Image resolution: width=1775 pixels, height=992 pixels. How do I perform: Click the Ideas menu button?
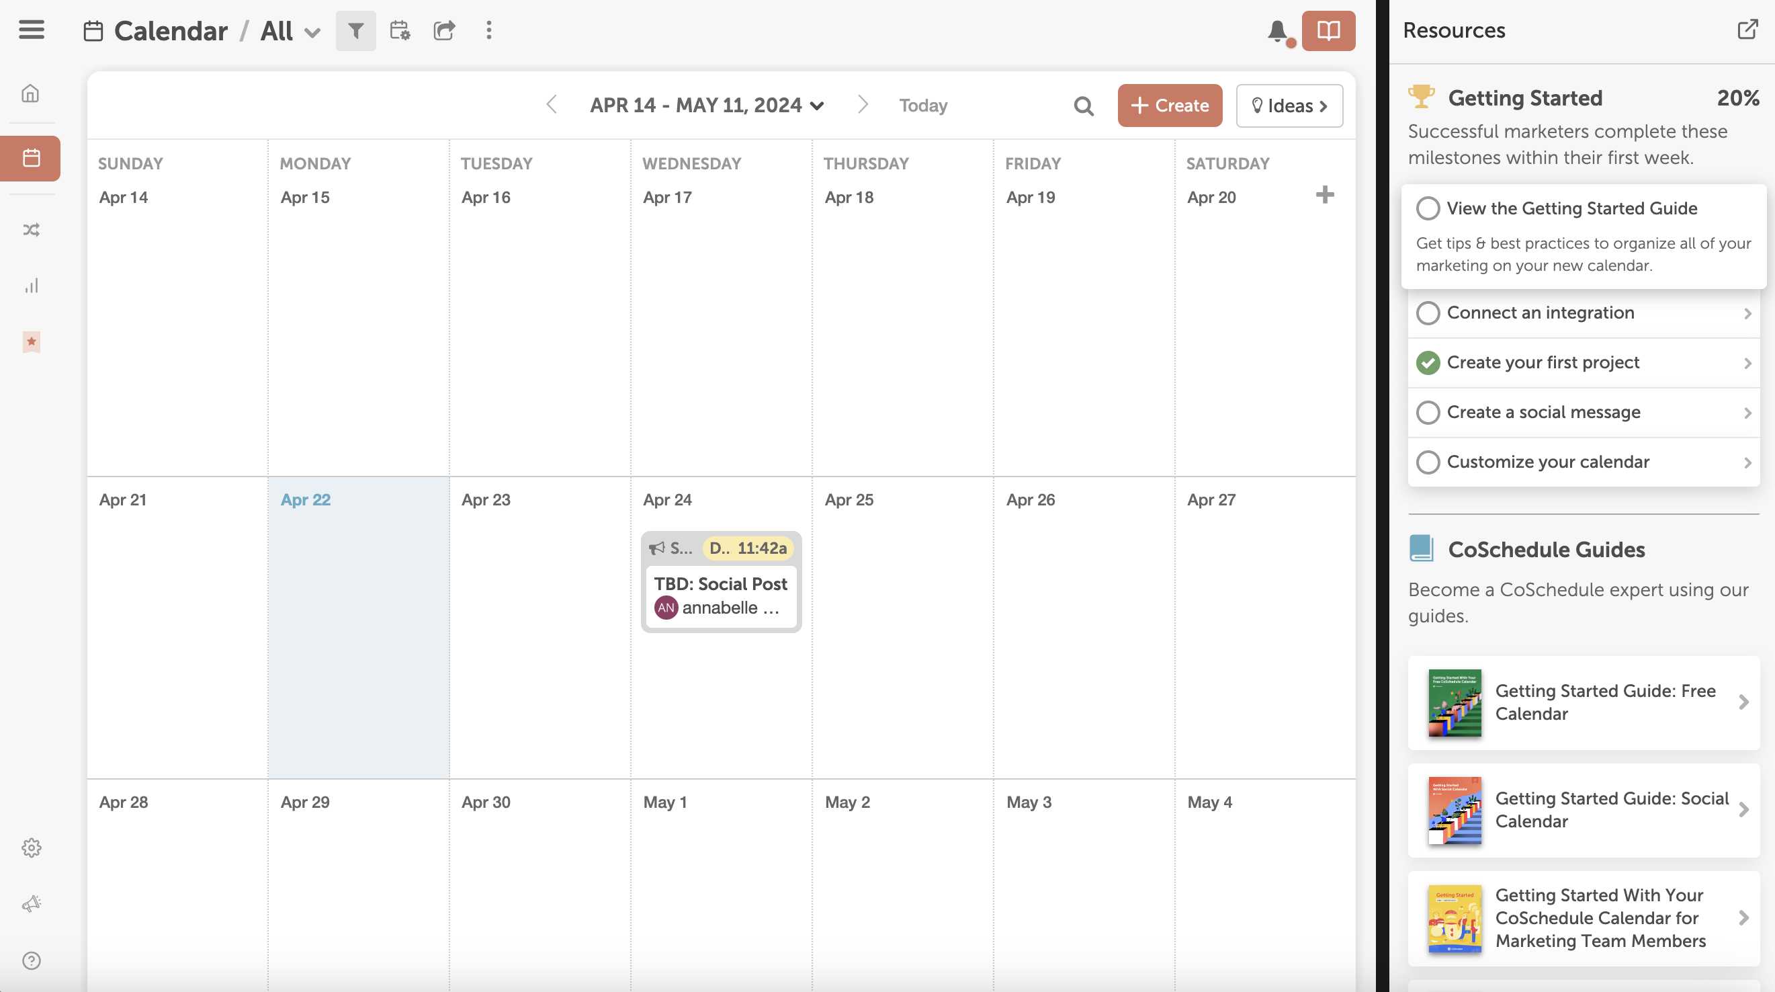(1289, 105)
